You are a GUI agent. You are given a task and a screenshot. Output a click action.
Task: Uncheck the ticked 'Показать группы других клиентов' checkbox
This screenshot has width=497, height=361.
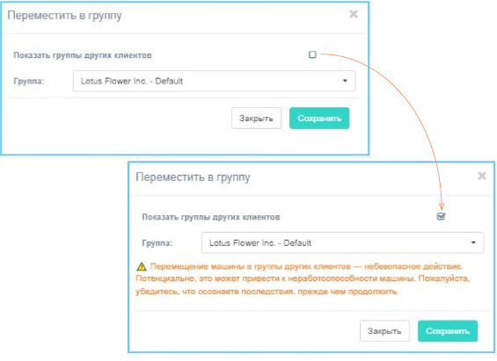point(441,216)
